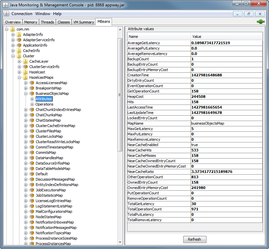Switch to the Overview tab
This screenshot has height=249, width=269.
(13, 22)
